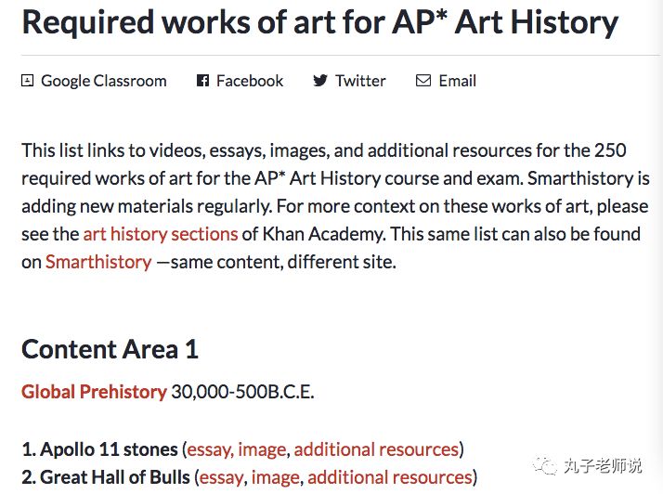
Task: Open the art history sections link
Action: pos(161,234)
